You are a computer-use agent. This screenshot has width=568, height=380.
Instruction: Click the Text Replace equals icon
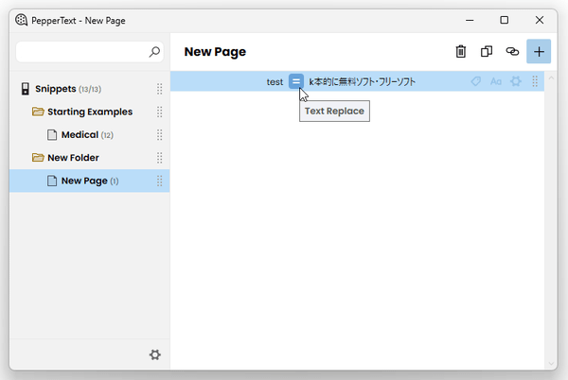[296, 81]
